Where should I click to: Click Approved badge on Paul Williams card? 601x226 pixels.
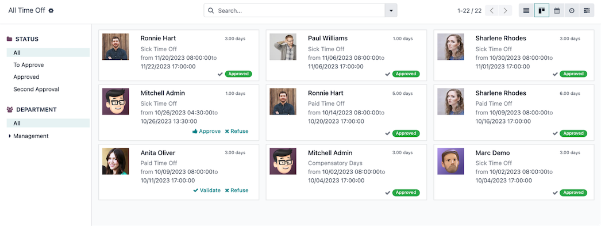(406, 74)
